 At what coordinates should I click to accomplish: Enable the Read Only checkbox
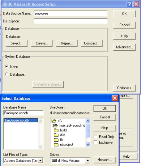95,137
